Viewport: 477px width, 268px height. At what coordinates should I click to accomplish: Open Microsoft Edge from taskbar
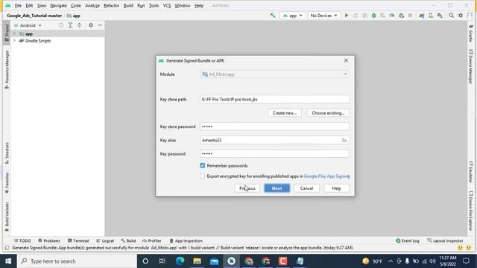pyautogui.click(x=180, y=261)
